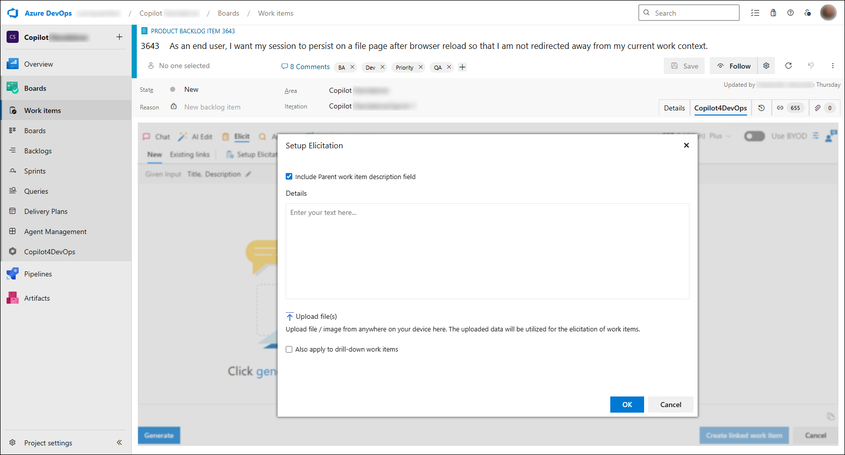This screenshot has width=845, height=455.
Task: Click the Save button
Action: [684, 66]
